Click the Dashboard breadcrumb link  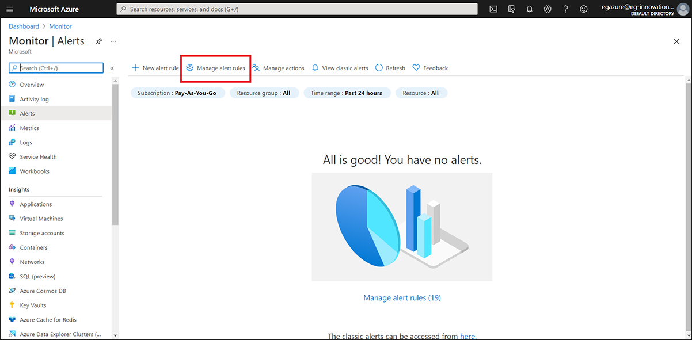click(x=24, y=26)
